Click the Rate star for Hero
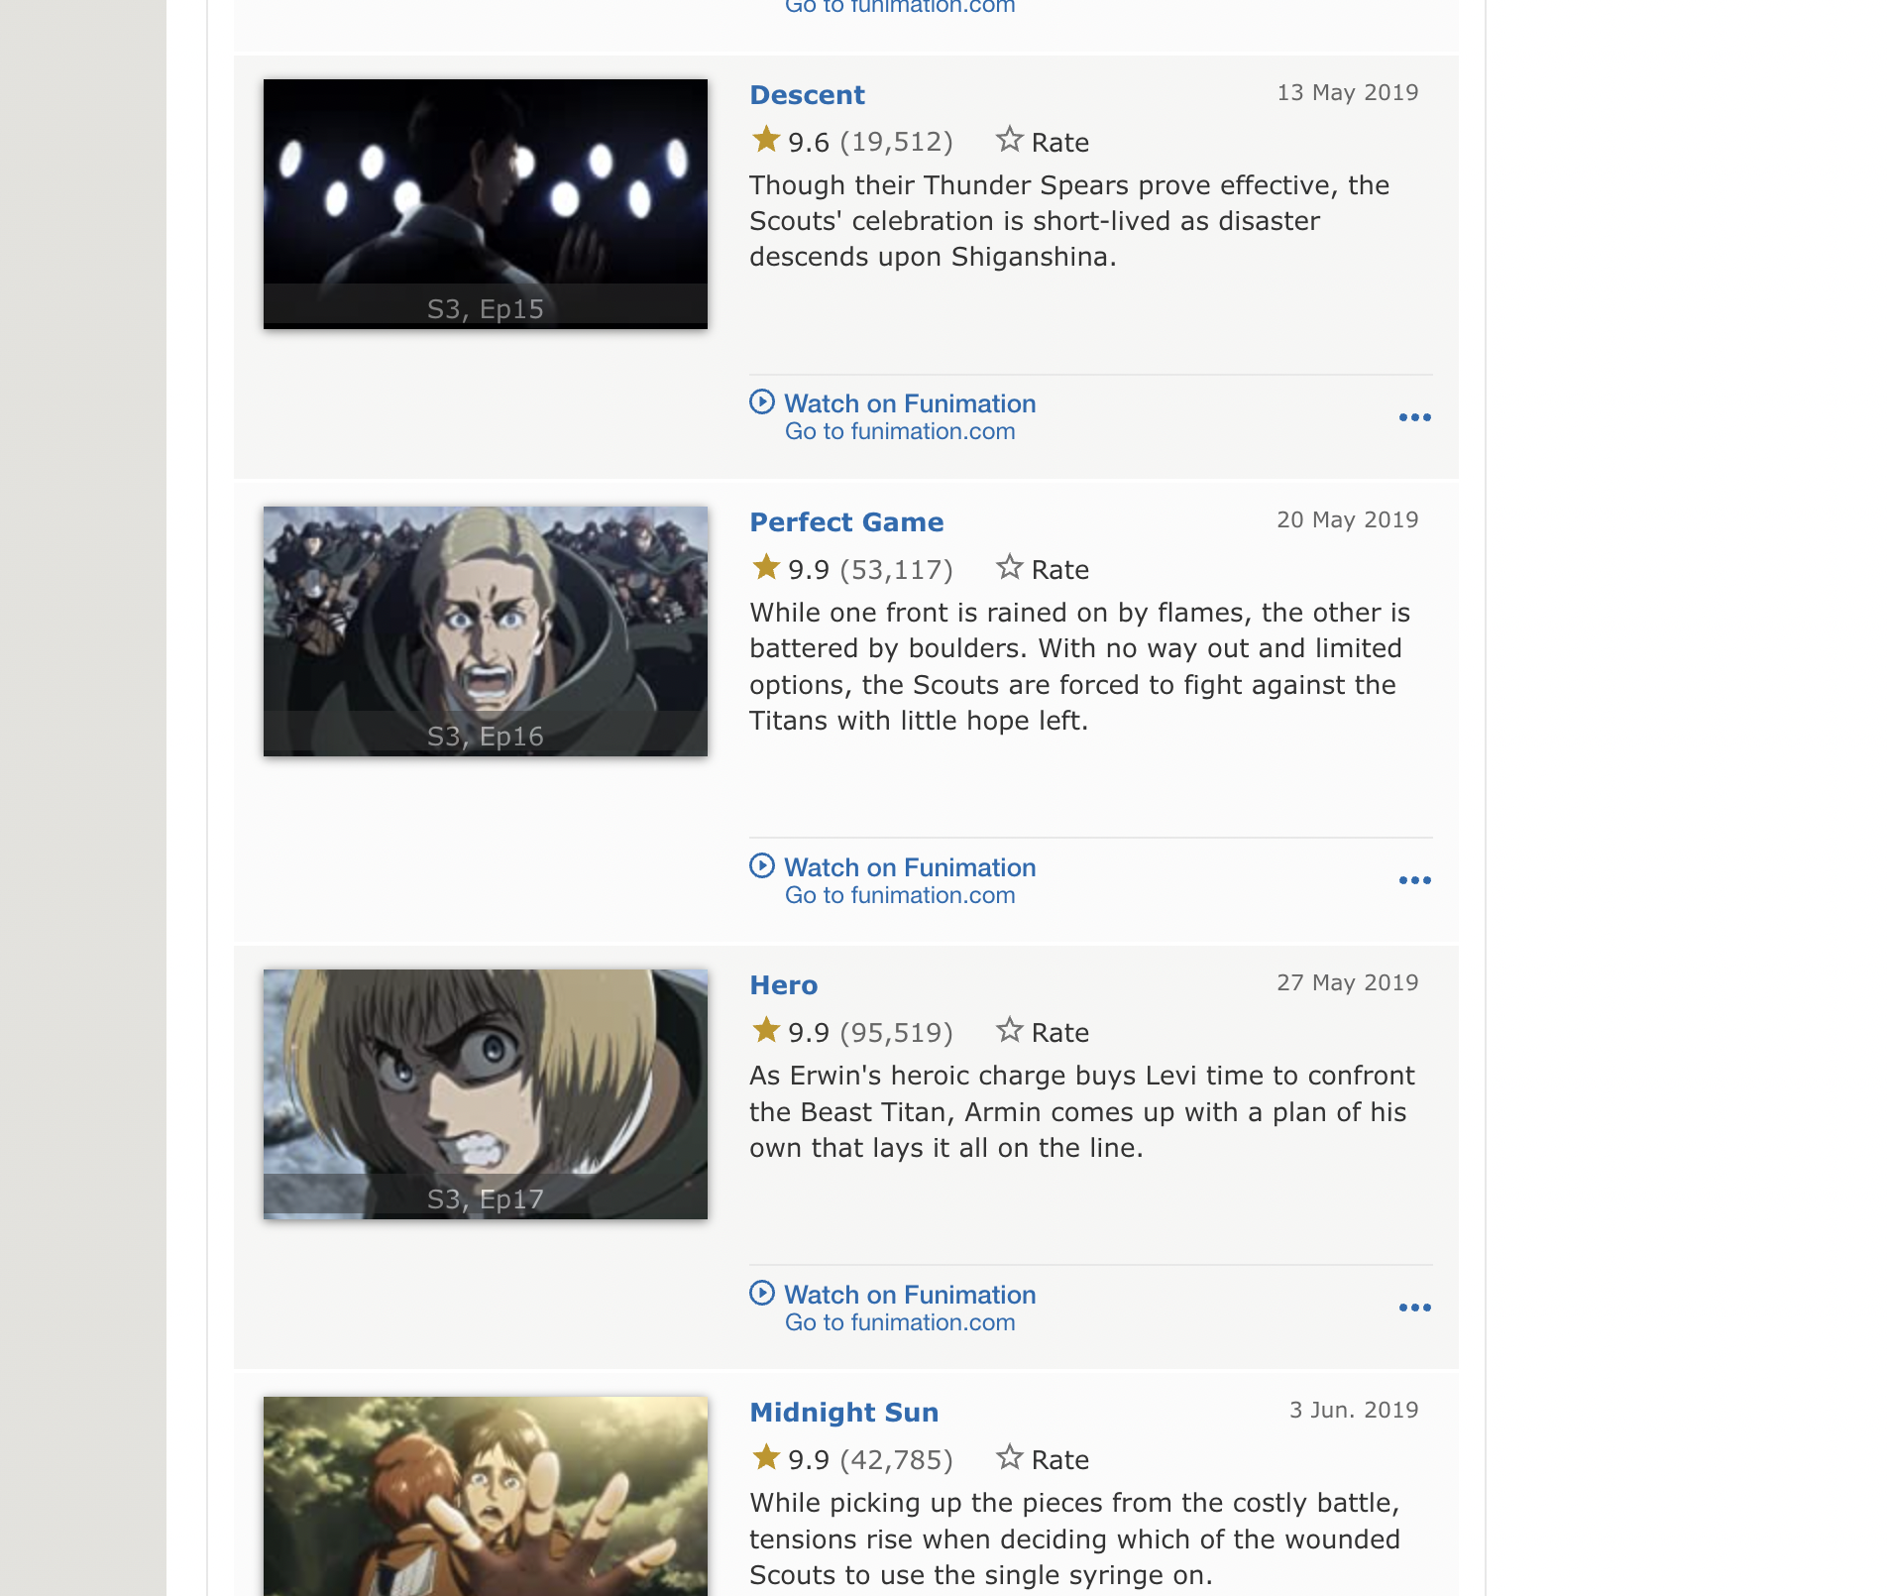Image resolution: width=1887 pixels, height=1596 pixels. [1009, 1030]
